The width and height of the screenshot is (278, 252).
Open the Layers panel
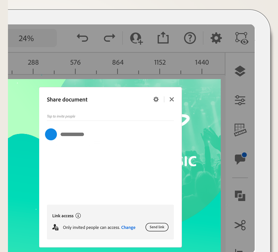point(240,71)
